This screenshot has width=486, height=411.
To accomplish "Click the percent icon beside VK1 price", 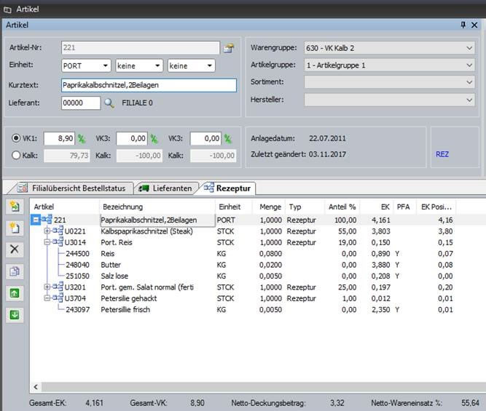I will [x=82, y=138].
